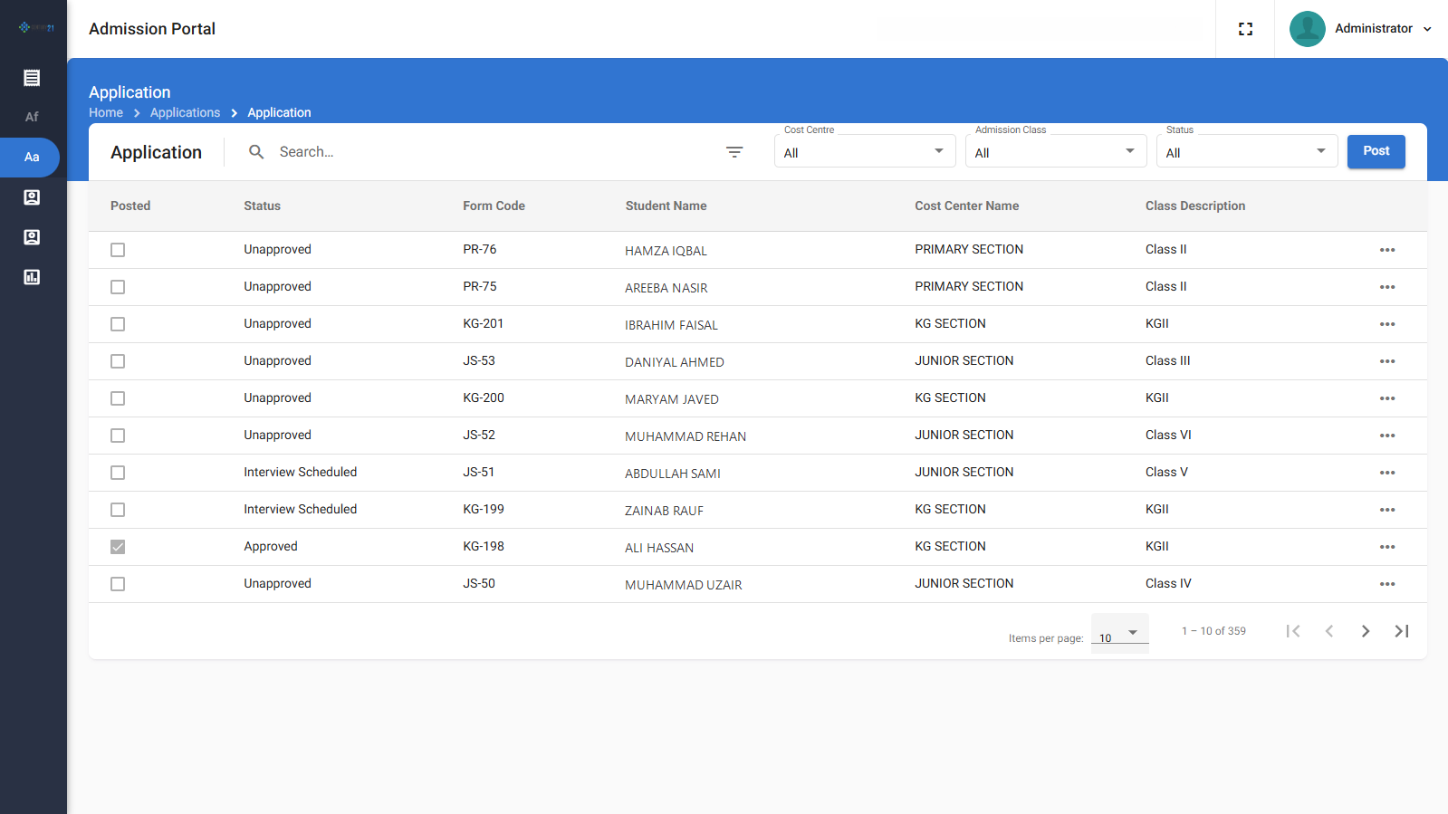Image resolution: width=1448 pixels, height=814 pixels.
Task: Go to previous page of results
Action: click(x=1329, y=631)
